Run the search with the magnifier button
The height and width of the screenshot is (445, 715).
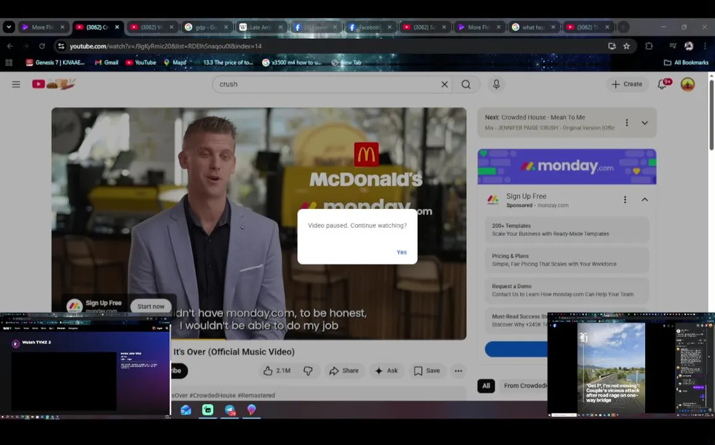[466, 84]
